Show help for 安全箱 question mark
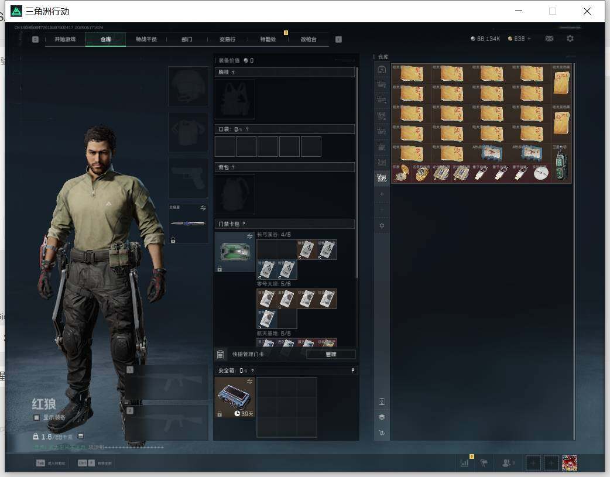This screenshot has height=477, width=610. point(252,371)
